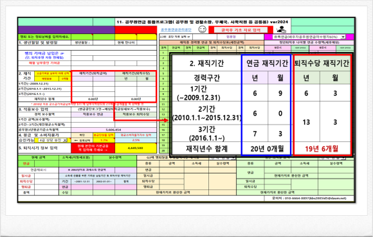This screenshot has height=237, width=373.
Task: Click the smiley face icon in the header
Action: [x=202, y=30]
